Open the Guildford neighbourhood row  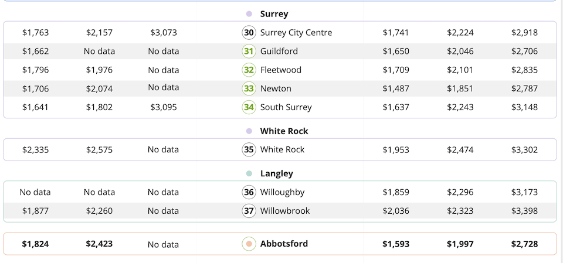[x=279, y=52]
